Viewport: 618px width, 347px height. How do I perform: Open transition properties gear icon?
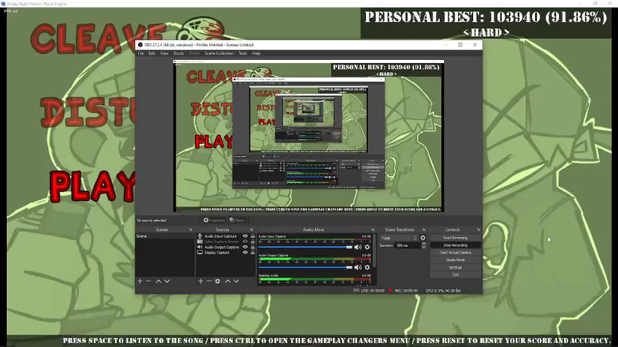coord(423,238)
